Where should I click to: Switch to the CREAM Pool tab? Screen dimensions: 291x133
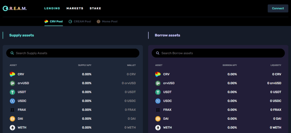tap(80, 22)
